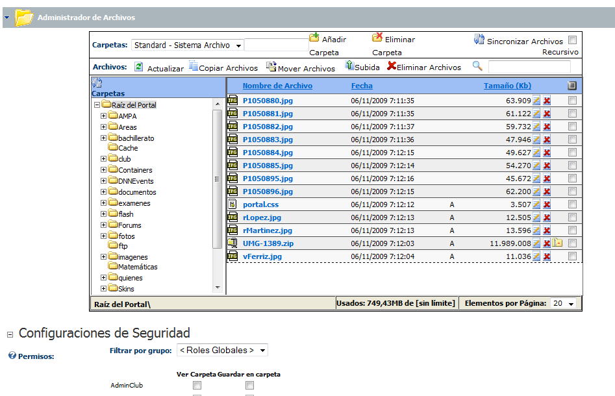615x396 pixels.
Task: Select the Matemáticas folder in tree
Action: point(138,267)
